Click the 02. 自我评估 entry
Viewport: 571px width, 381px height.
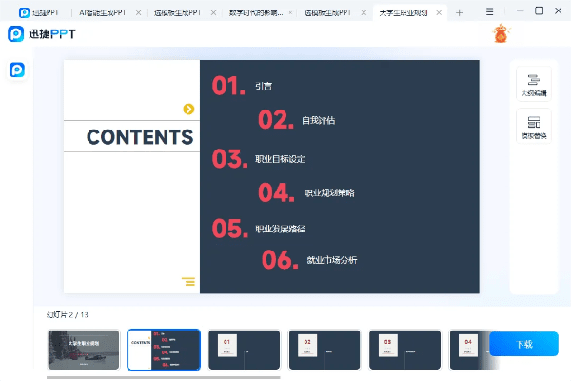(296, 120)
